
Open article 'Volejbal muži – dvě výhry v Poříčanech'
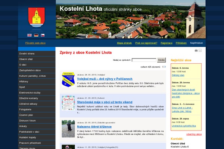tap(105, 79)
